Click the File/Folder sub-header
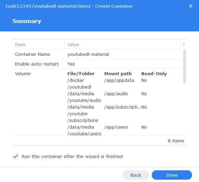The width and height of the screenshot is (199, 182). click(x=81, y=73)
